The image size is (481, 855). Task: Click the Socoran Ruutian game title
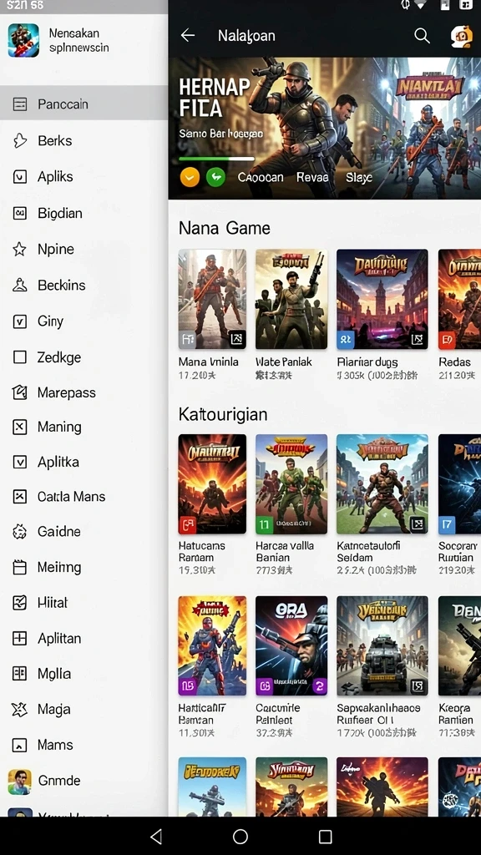pos(457,551)
